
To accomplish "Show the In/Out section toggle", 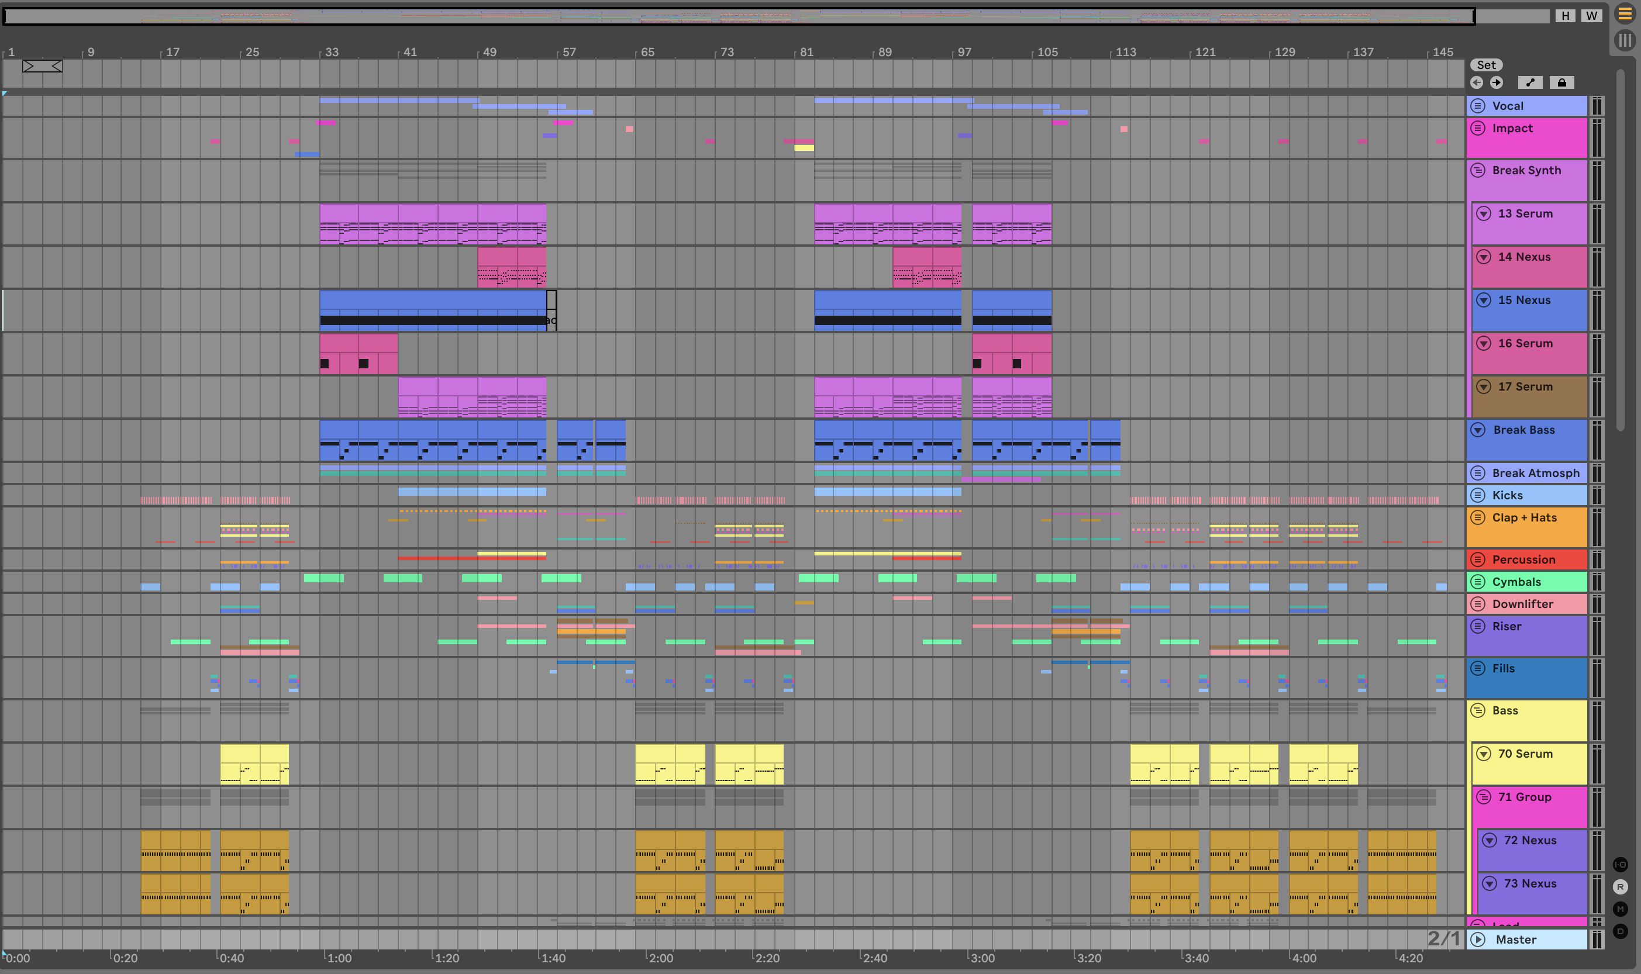I will (1620, 865).
